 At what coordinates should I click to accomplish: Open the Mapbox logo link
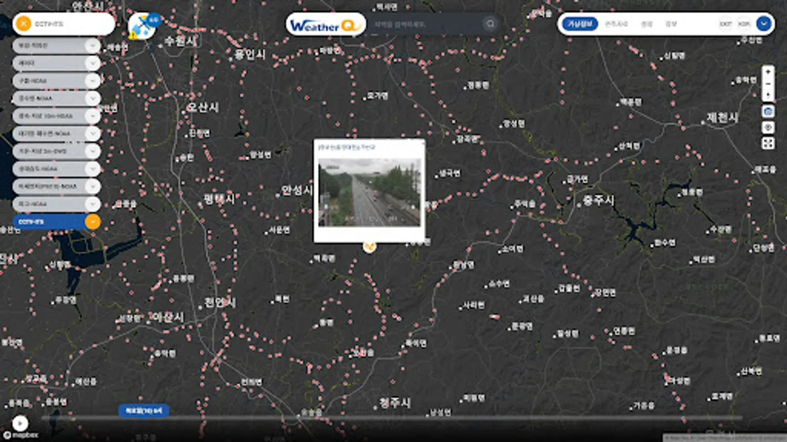click(x=21, y=435)
